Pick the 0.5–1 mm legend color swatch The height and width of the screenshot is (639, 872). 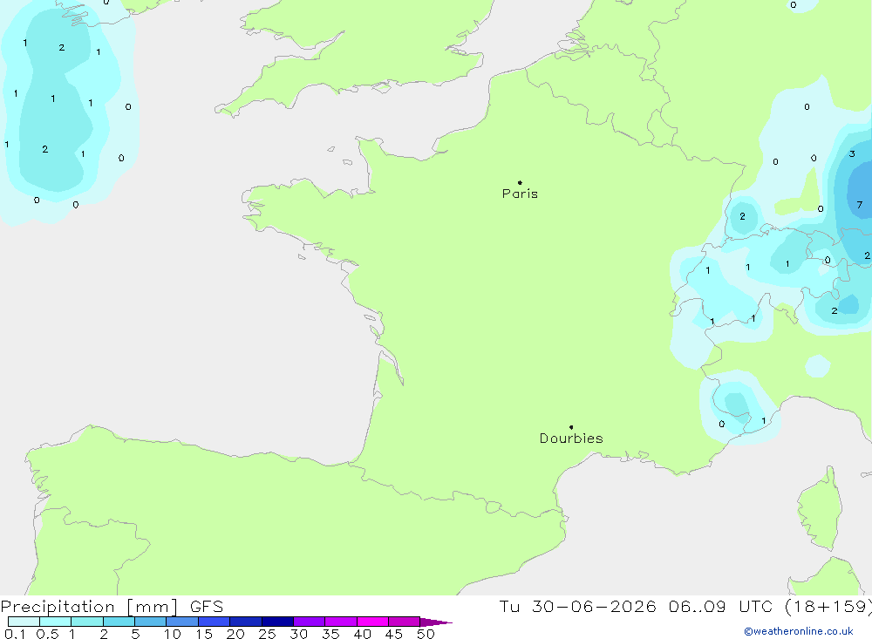click(x=56, y=622)
